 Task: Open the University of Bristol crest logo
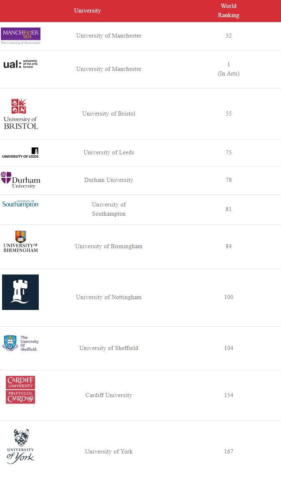point(21,114)
